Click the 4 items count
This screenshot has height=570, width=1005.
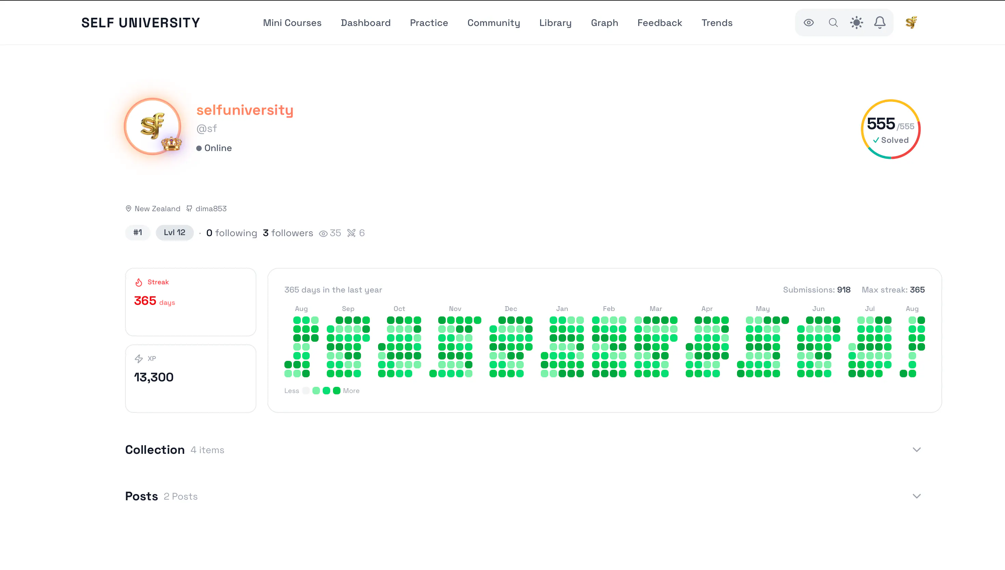(207, 450)
